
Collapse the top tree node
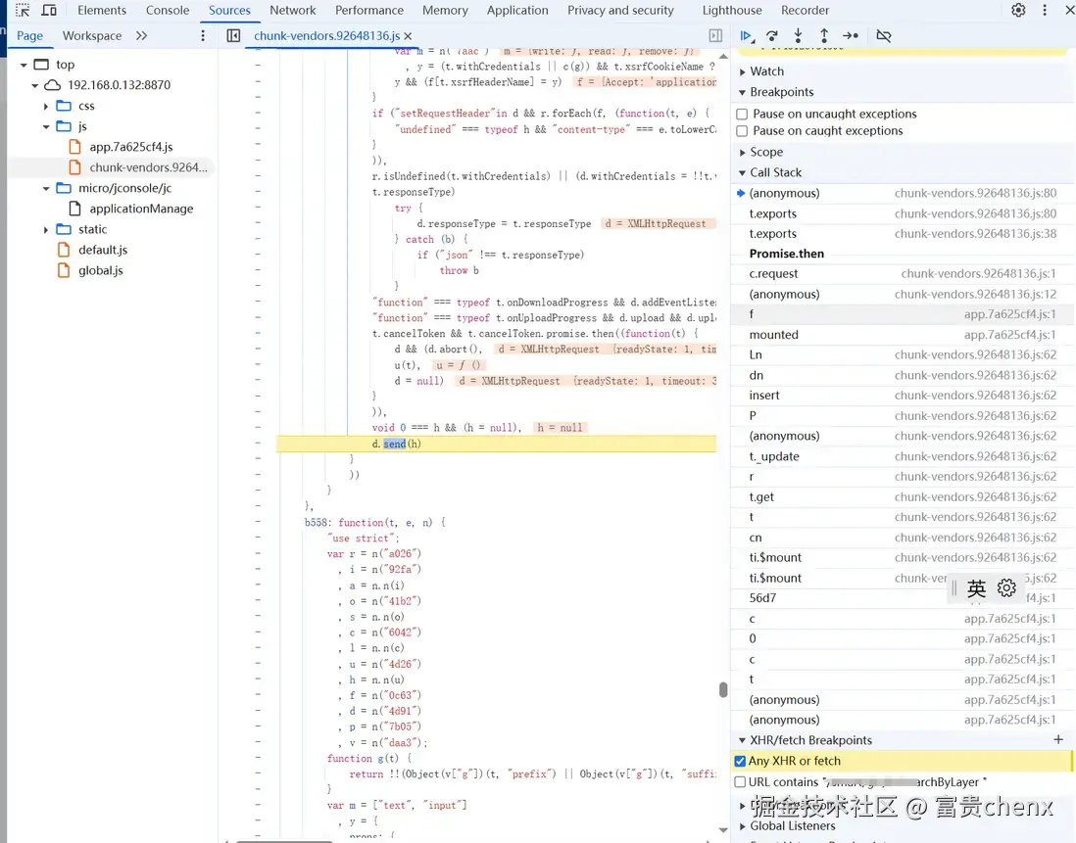coord(24,65)
